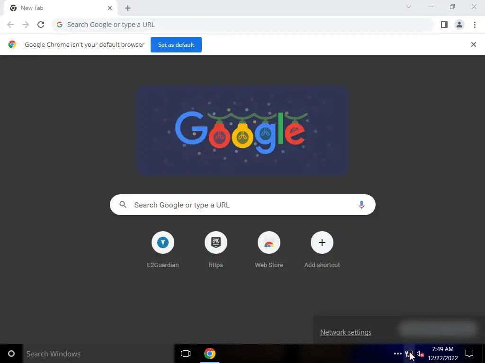The width and height of the screenshot is (485, 363).
Task: Open the holiday Google doodle
Action: pyautogui.click(x=243, y=131)
